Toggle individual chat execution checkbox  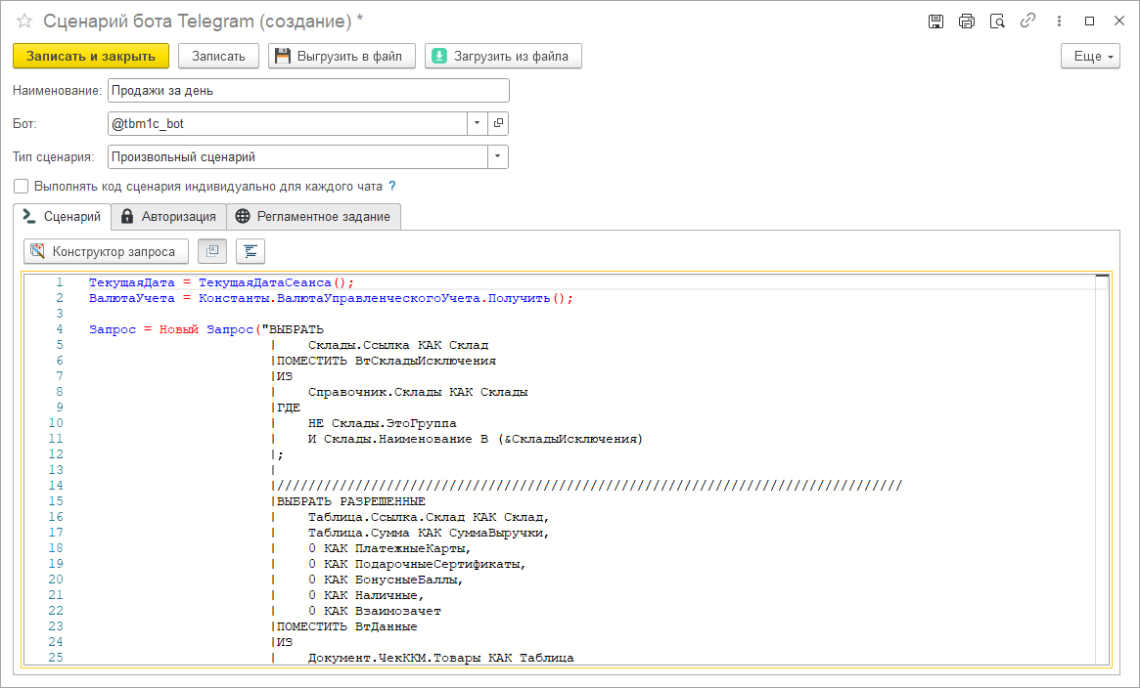[x=22, y=187]
